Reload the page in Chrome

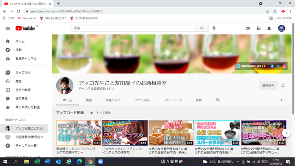click(x=18, y=11)
